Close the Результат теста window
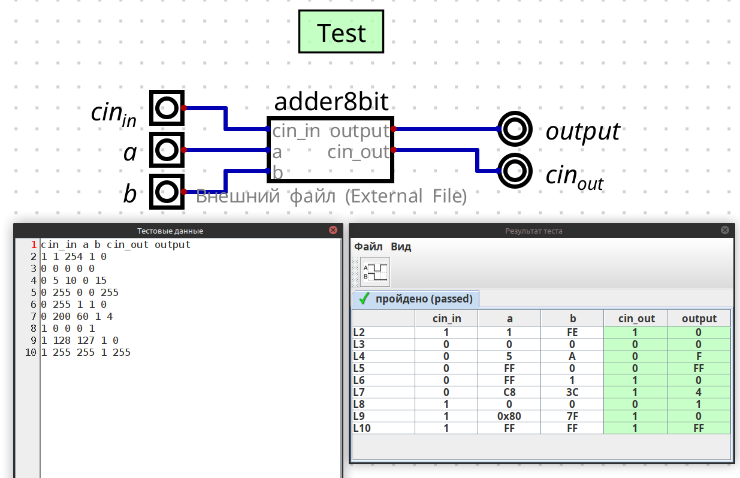740x478 pixels. click(x=725, y=230)
